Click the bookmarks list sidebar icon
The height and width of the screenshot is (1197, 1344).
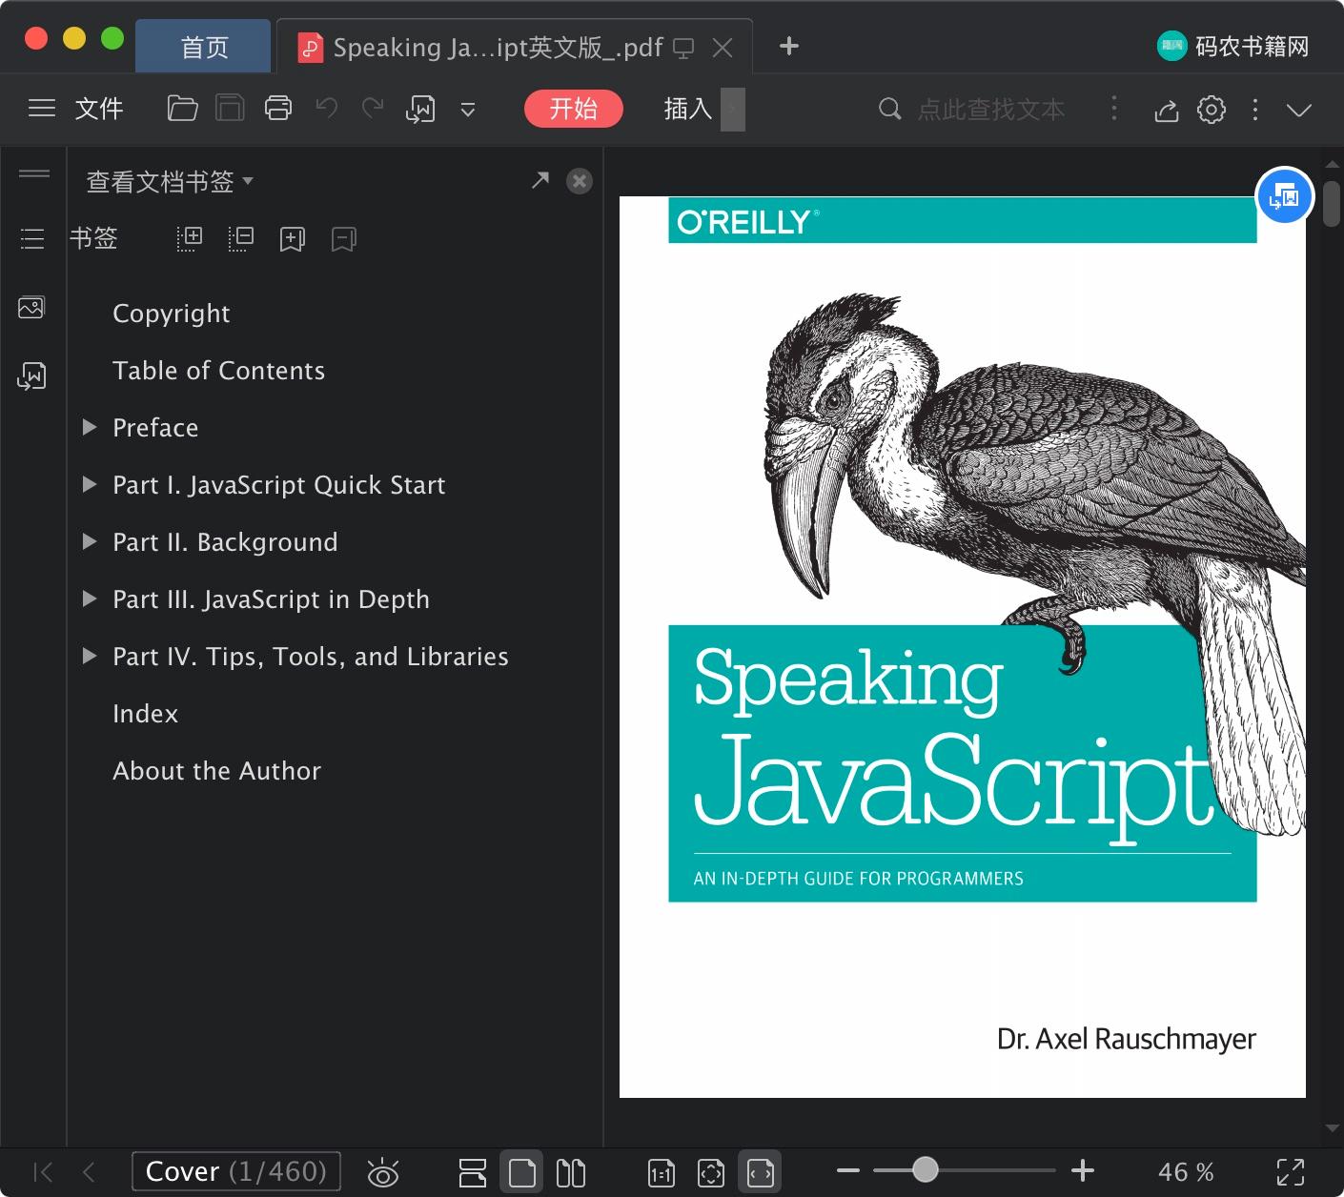pos(32,238)
